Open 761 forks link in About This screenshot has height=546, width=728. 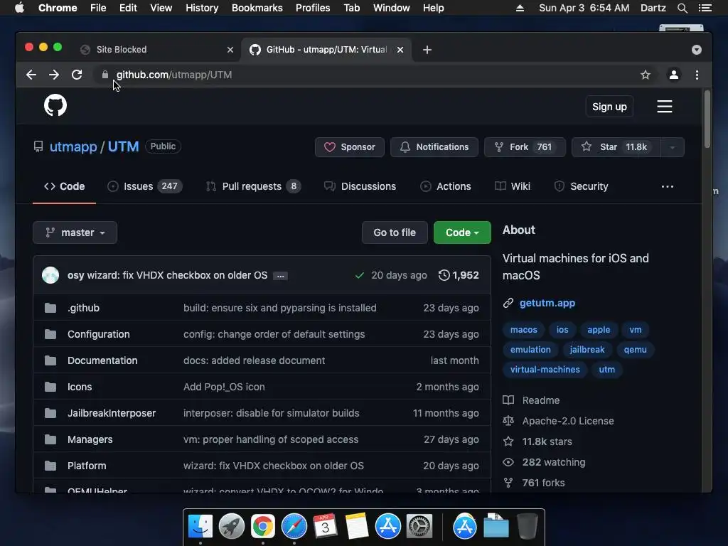(534, 483)
